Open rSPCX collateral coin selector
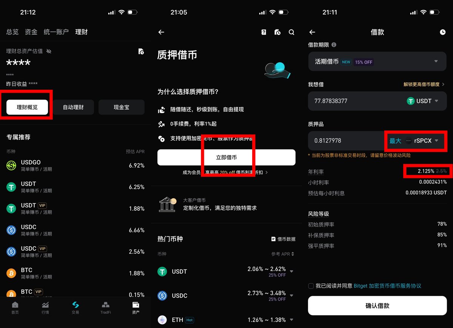Viewport: 453px width, 328px height. [x=422, y=141]
